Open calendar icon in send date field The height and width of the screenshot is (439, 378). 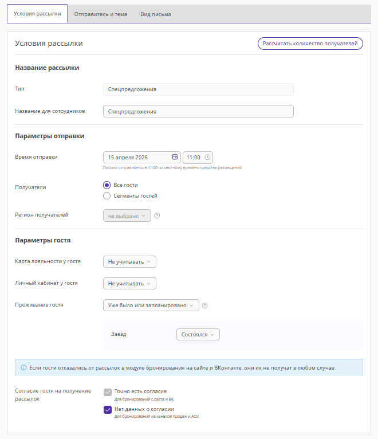pyautogui.click(x=175, y=157)
